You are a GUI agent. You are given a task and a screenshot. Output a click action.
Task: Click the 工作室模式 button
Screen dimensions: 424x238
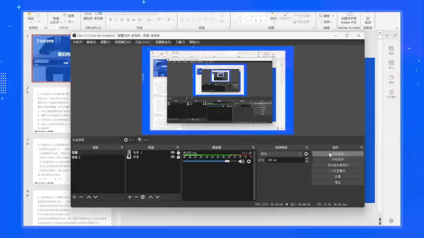[x=338, y=171]
